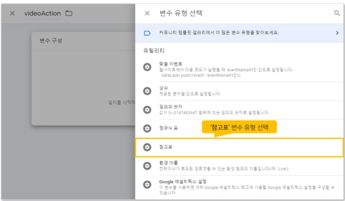Viewport: 345px width, 201px height.
Task: Edit the videoAction variable name
Action: click(43, 13)
